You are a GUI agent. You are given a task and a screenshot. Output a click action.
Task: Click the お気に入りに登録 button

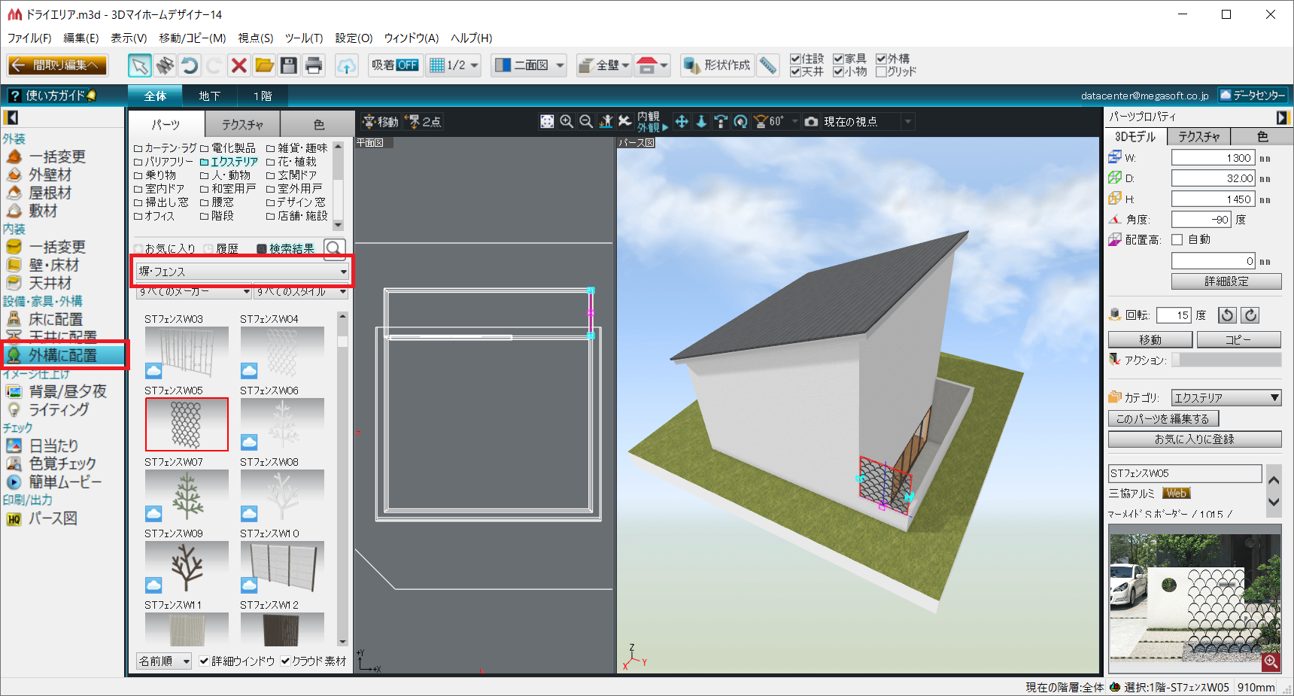1194,439
